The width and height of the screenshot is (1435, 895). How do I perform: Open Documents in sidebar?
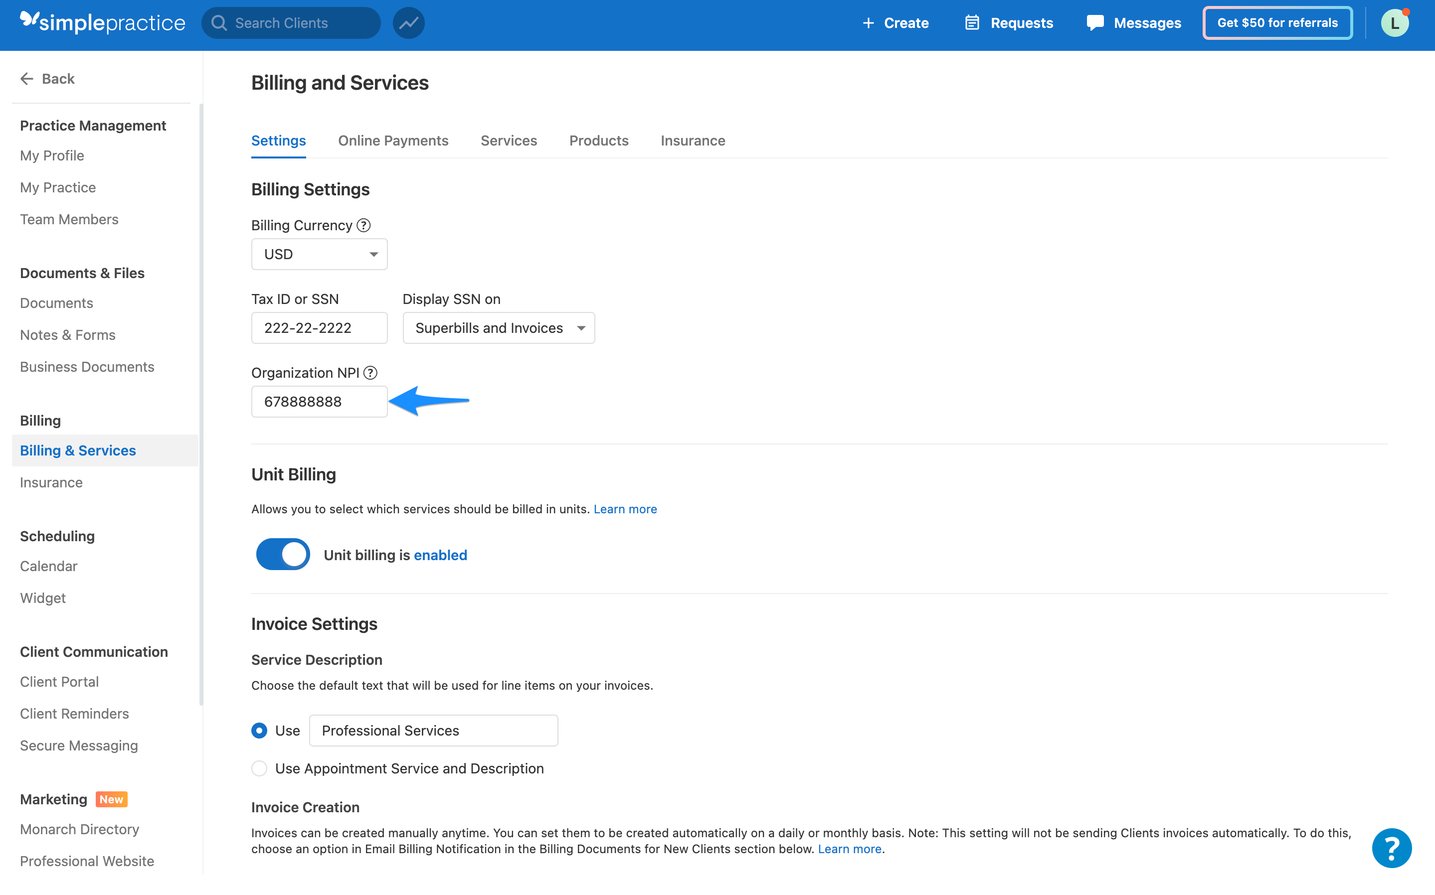pyautogui.click(x=56, y=302)
